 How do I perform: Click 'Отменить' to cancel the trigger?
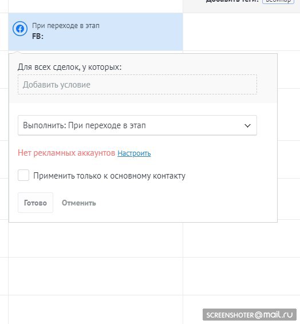point(78,203)
